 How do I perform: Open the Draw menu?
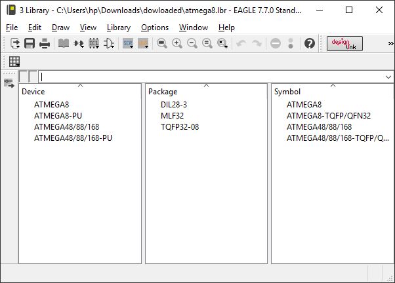60,28
